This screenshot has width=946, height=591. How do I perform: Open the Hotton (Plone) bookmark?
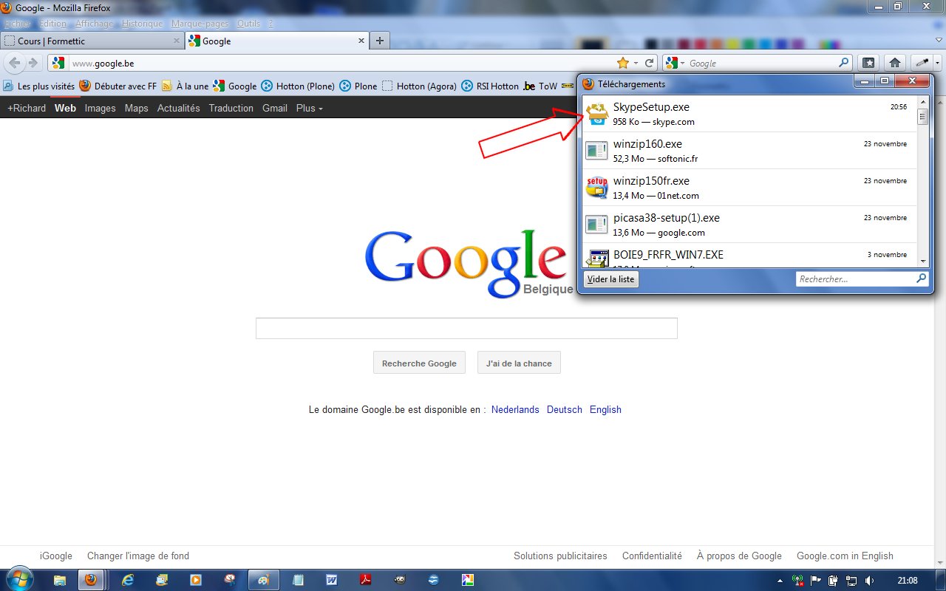pos(298,86)
